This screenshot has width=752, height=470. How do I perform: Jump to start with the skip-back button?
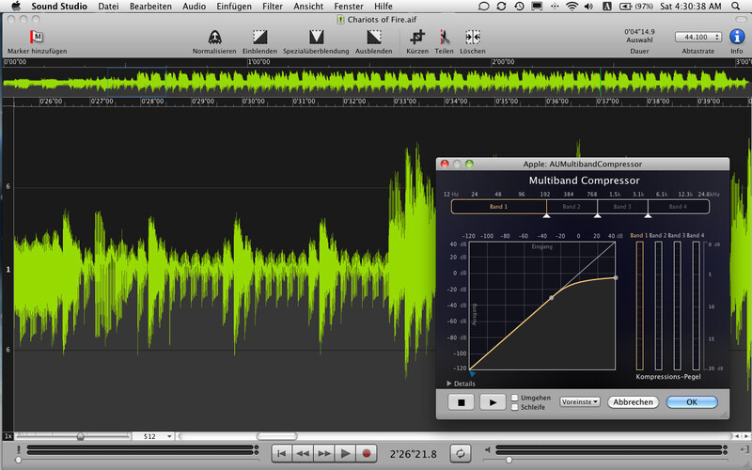coord(282,453)
